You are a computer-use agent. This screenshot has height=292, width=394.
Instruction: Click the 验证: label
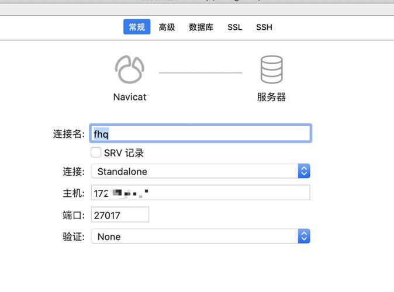[x=74, y=237]
